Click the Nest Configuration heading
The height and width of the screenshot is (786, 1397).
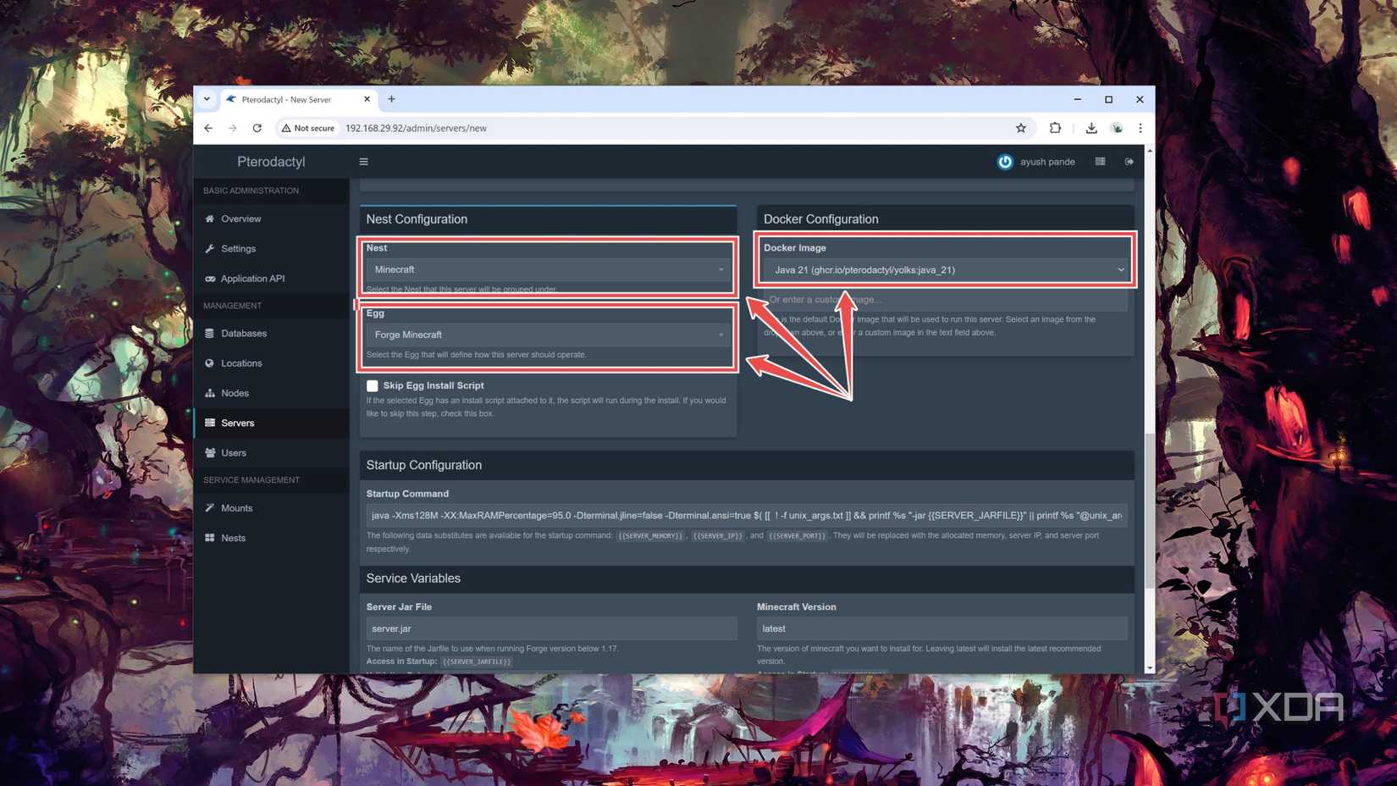pyautogui.click(x=417, y=219)
